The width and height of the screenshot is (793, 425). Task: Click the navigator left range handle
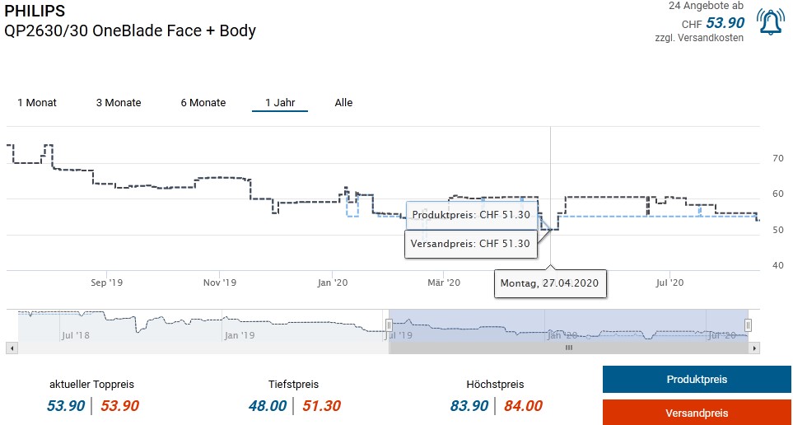pos(389,325)
